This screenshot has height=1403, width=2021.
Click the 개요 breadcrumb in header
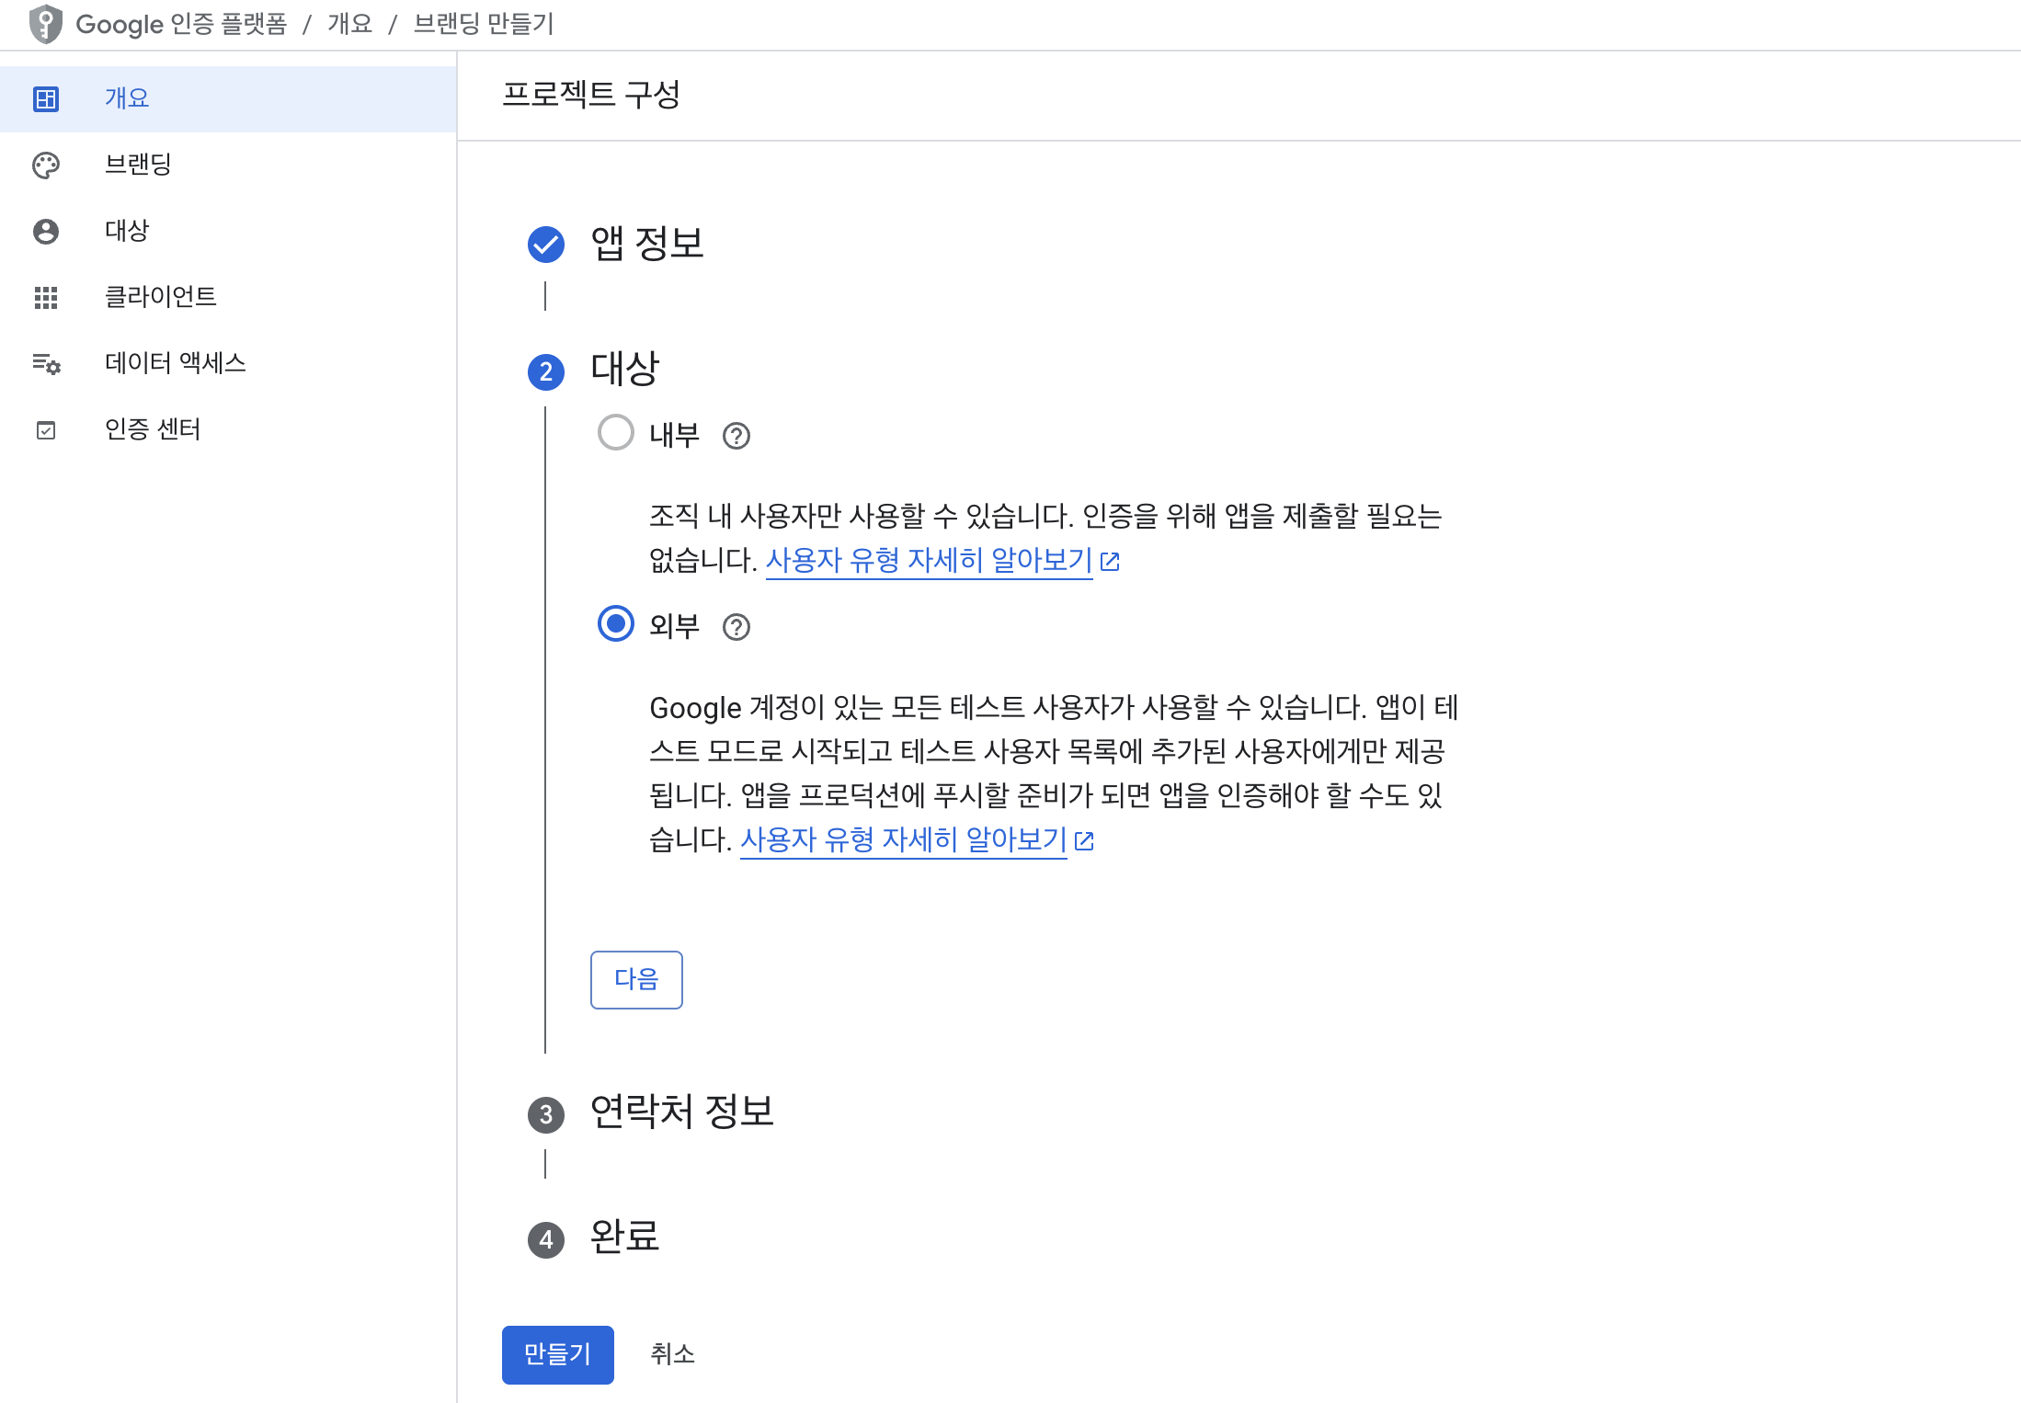click(350, 24)
